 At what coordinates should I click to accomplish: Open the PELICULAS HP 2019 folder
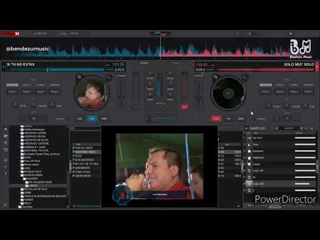click(x=34, y=189)
